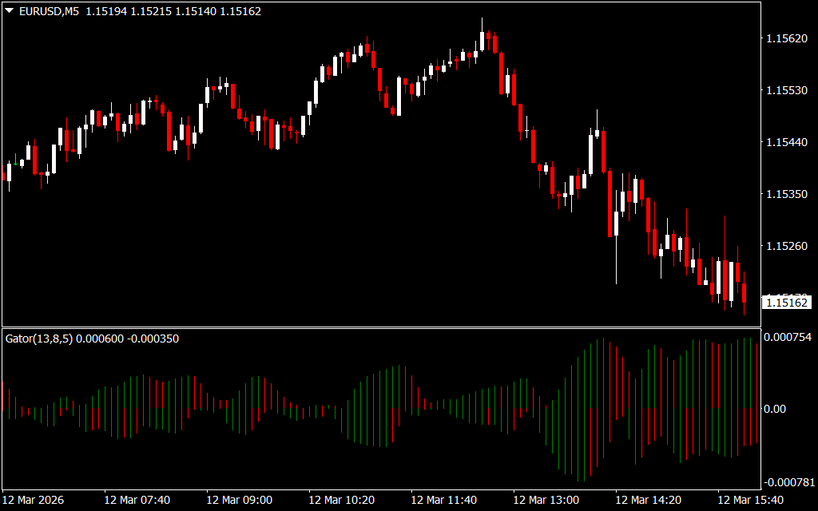
Task: Select the 1.15440 price scale value
Action: tap(787, 142)
